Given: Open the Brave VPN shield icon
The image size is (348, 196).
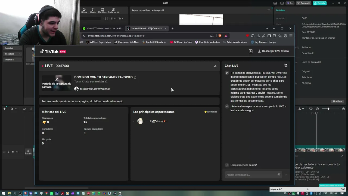Looking at the screenshot, I should click(285, 36).
